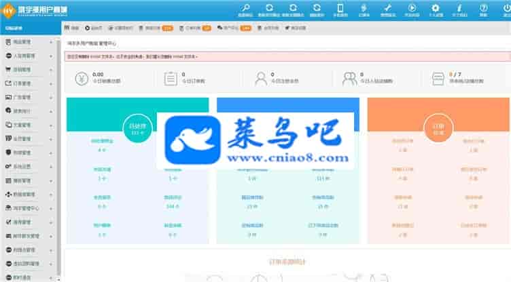
Task: Click the shopping cart icon in sidebar
Action: (8, 69)
